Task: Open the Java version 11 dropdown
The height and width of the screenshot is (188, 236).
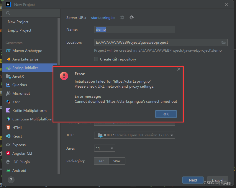Action: 104,148
